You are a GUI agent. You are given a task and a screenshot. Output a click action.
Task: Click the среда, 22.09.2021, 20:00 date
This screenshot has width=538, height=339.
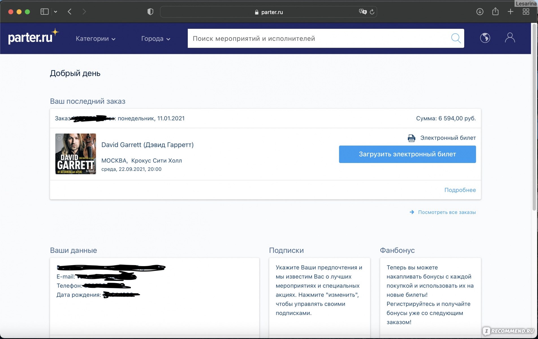131,169
